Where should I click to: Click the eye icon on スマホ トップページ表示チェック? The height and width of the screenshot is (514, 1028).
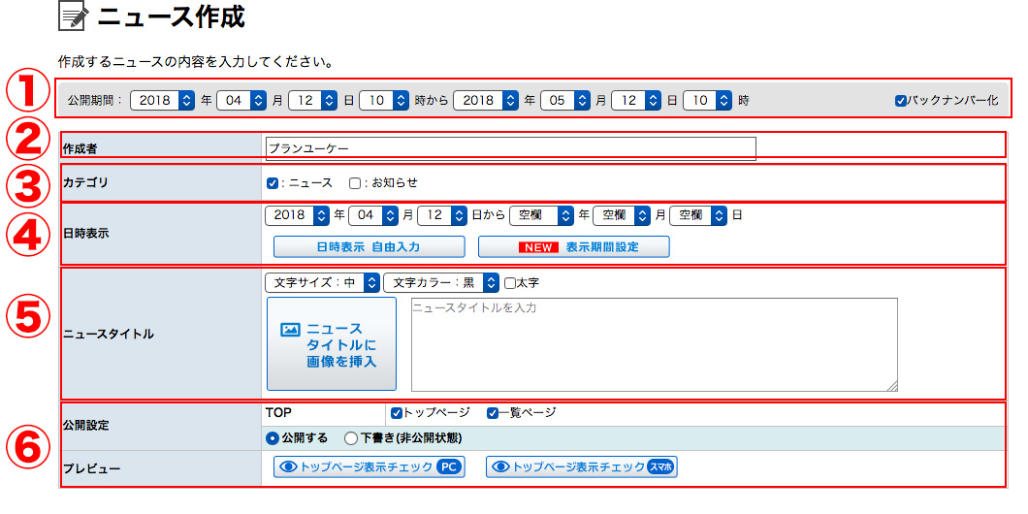[x=500, y=467]
